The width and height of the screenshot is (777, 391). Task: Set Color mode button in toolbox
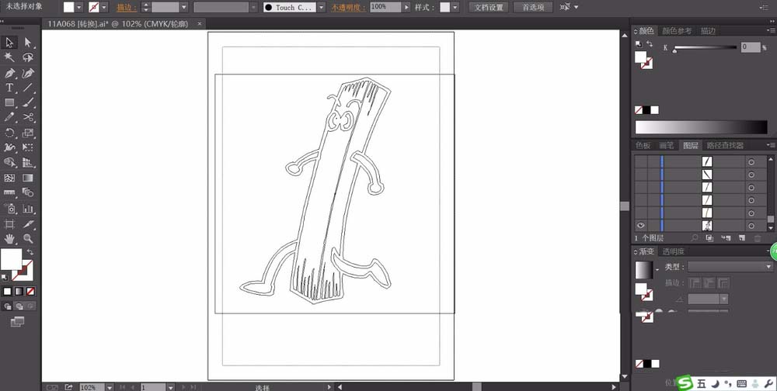click(7, 292)
